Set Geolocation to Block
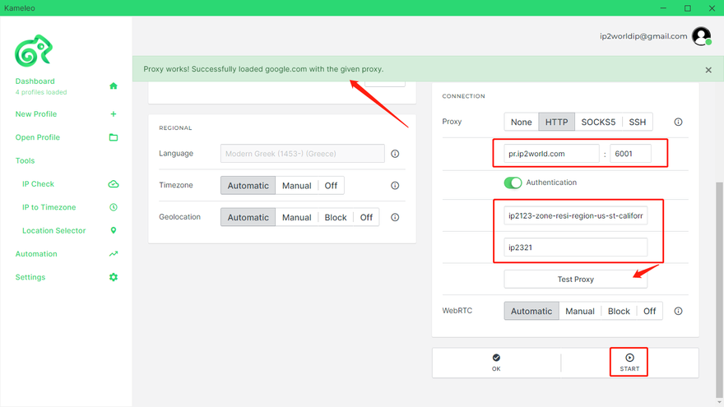The height and width of the screenshot is (407, 724). (x=336, y=218)
